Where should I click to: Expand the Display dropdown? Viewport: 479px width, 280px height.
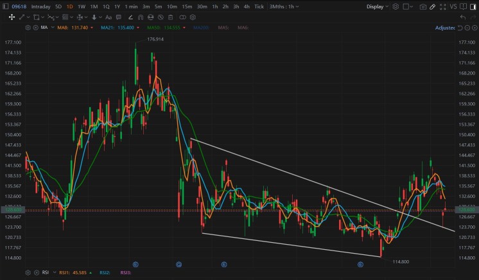(x=378, y=6)
